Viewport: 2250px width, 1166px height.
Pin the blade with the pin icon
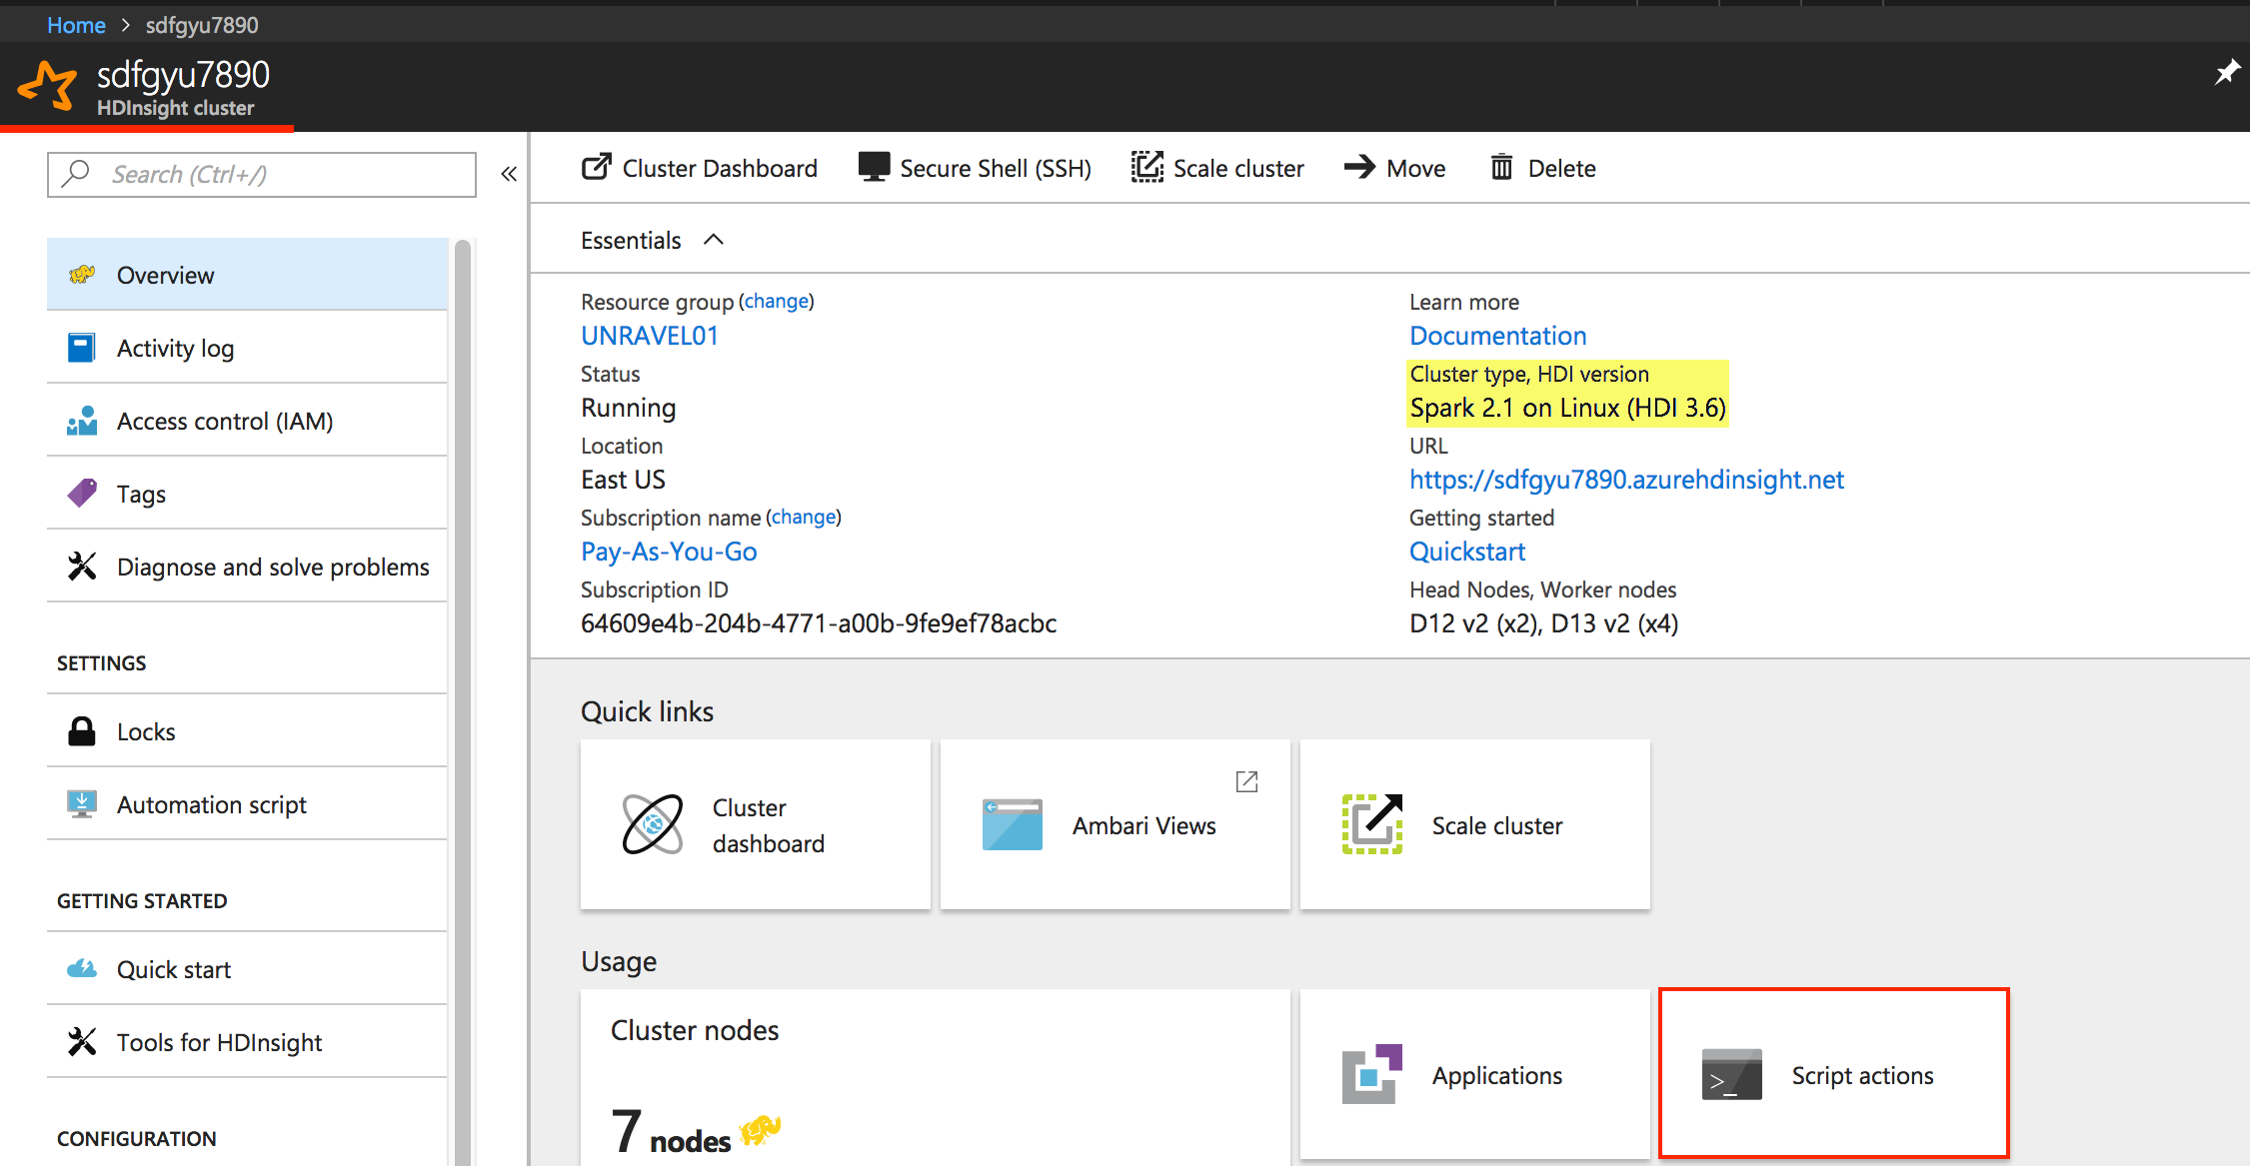[x=2228, y=72]
